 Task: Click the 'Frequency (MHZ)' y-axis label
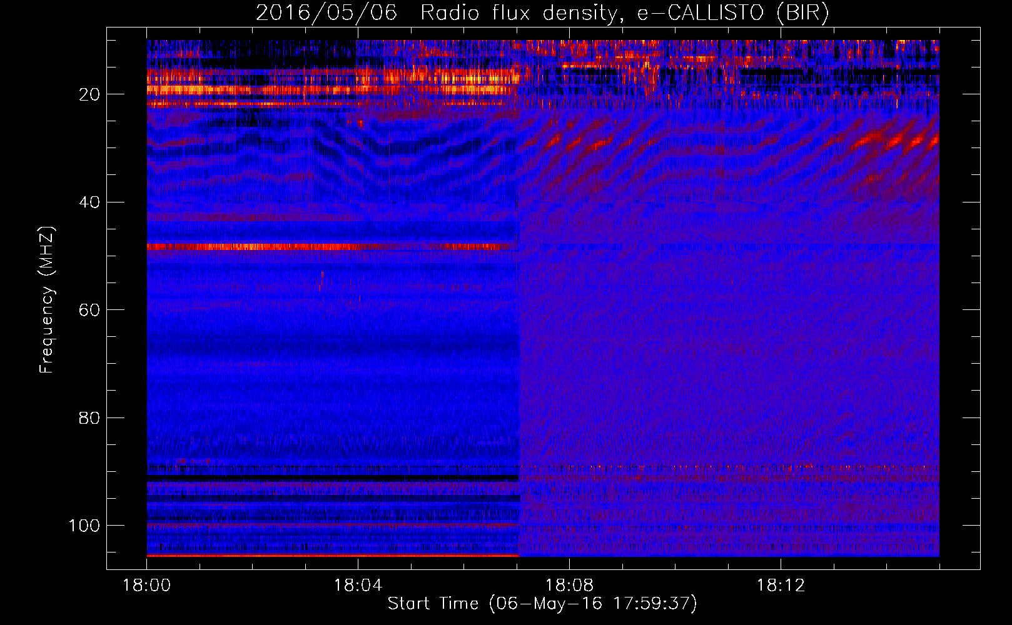tap(47, 300)
